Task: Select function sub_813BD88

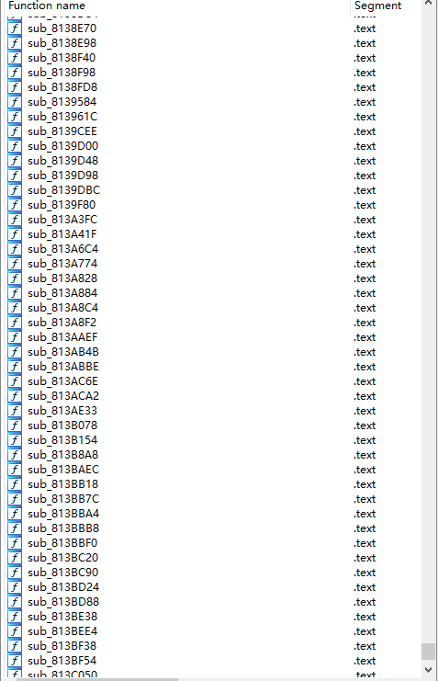Action: pos(63,602)
